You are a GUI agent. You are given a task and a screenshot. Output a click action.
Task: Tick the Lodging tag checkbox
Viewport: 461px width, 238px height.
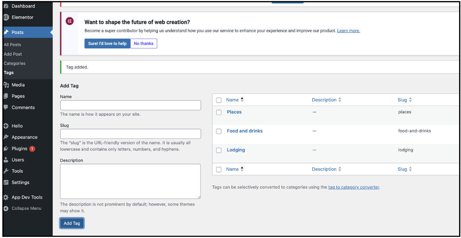[219, 150]
